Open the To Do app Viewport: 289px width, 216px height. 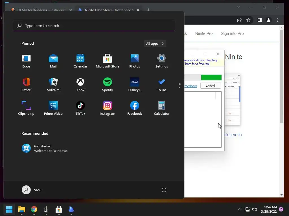click(x=162, y=85)
